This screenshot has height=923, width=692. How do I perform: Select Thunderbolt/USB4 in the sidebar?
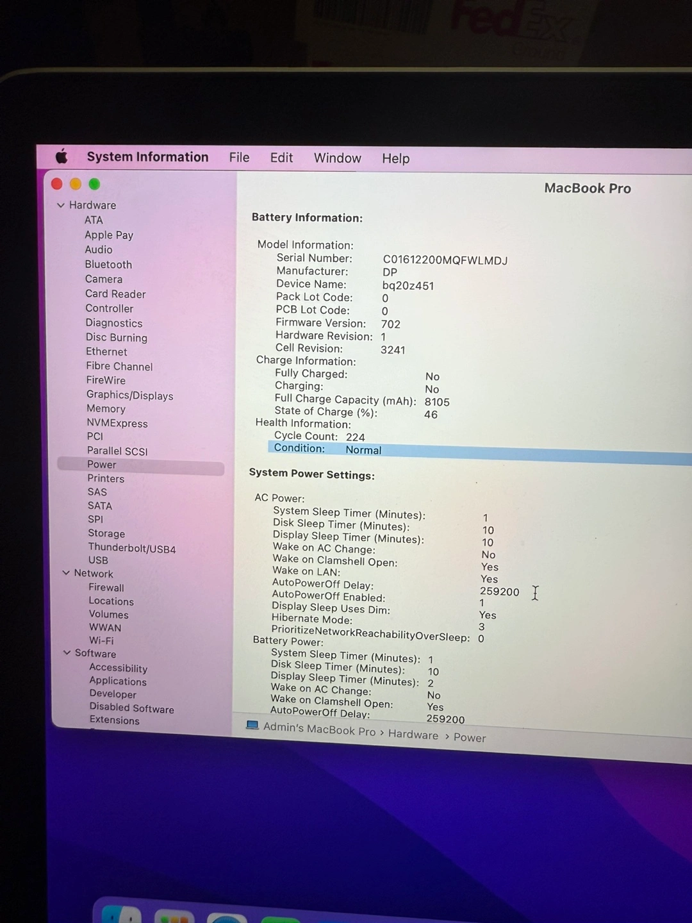132,548
